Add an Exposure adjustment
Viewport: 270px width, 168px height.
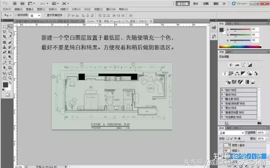pos(249,65)
